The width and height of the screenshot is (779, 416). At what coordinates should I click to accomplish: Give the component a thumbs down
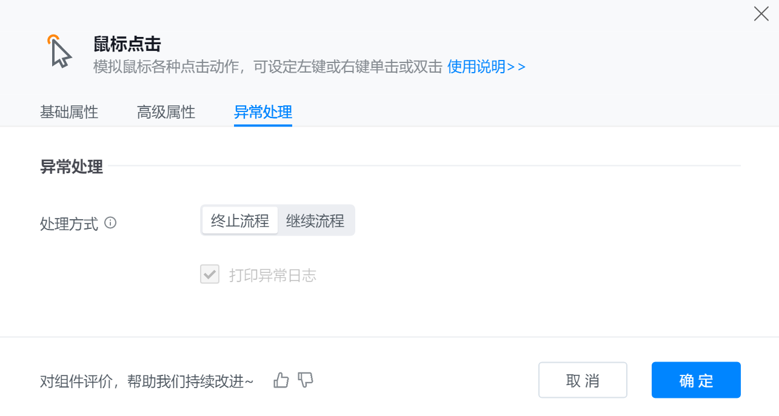click(x=306, y=380)
